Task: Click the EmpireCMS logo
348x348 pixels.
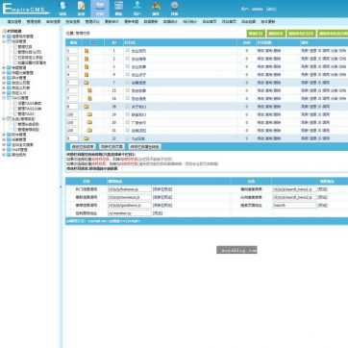Action: (x=26, y=9)
